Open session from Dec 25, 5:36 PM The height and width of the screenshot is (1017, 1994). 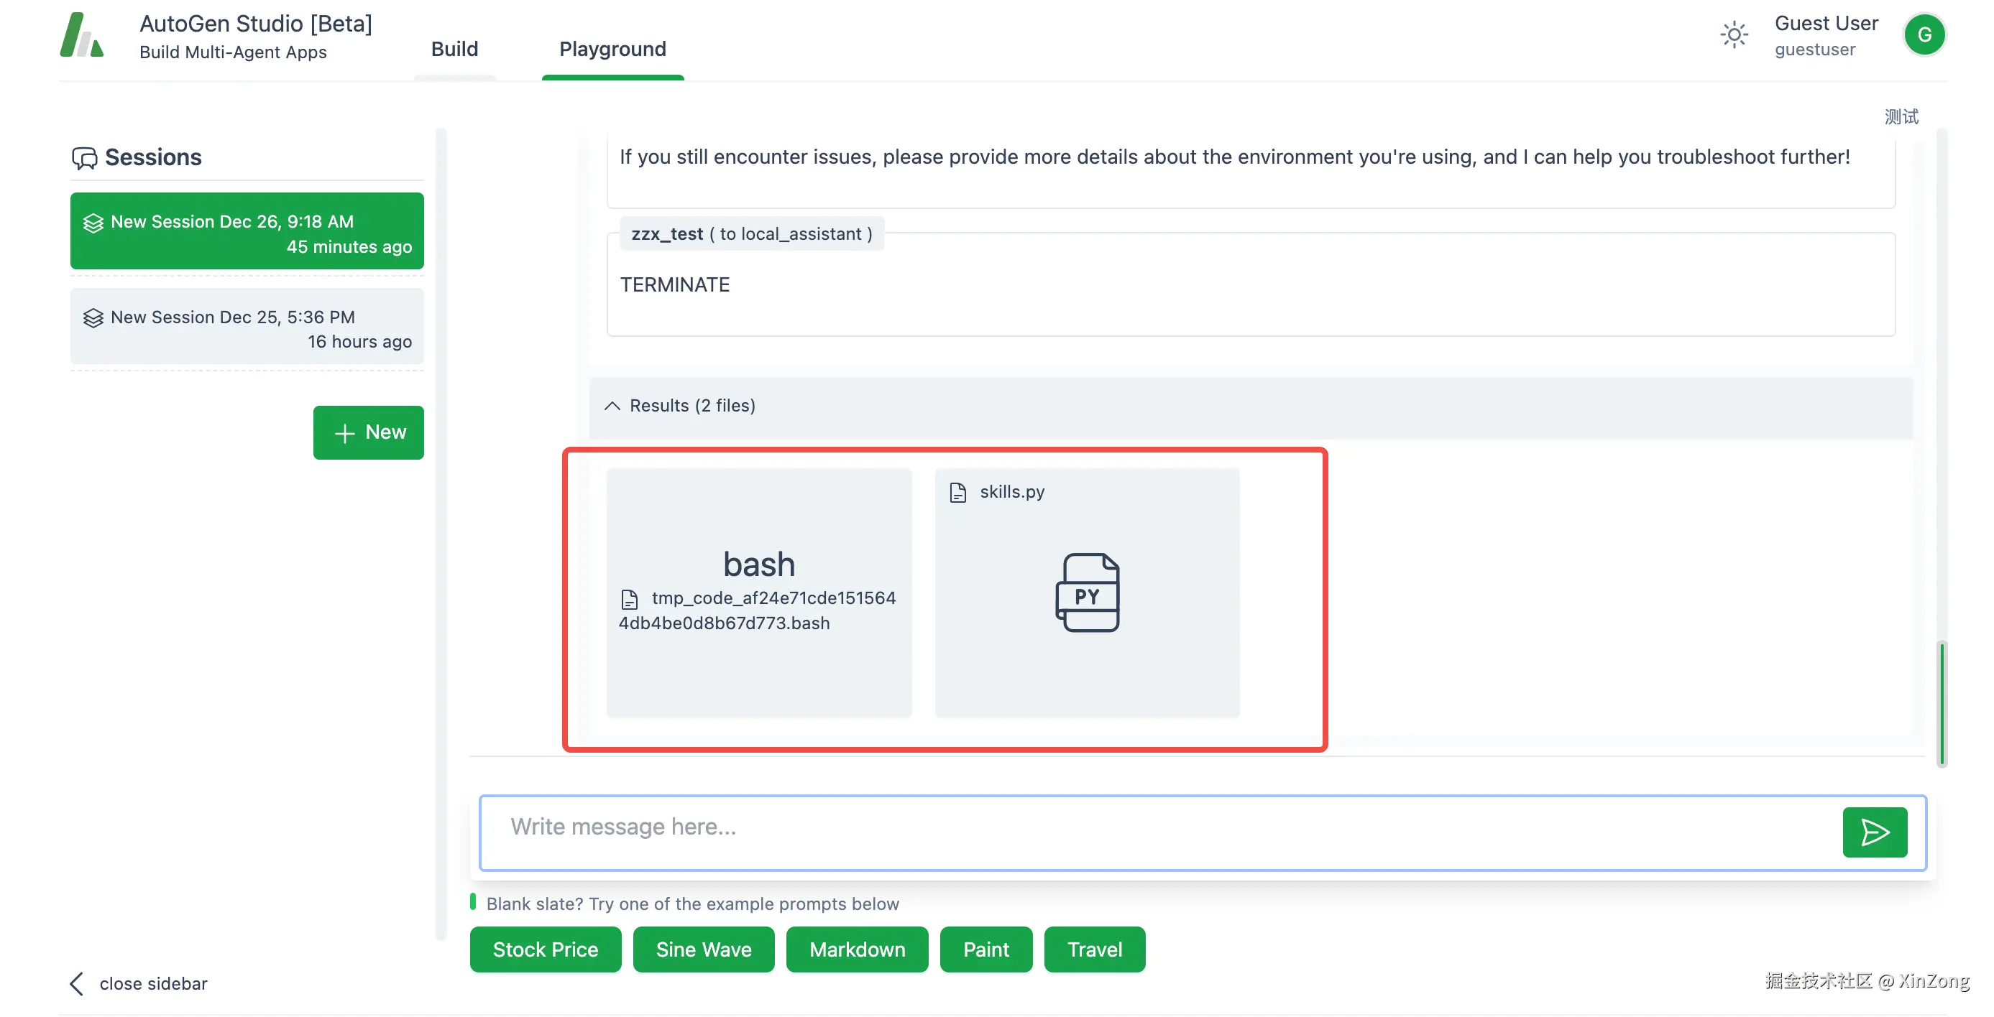coord(247,327)
